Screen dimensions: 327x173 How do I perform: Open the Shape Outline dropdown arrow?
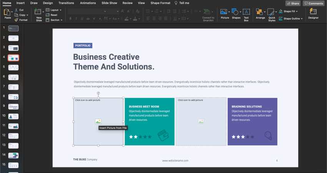point(302,18)
